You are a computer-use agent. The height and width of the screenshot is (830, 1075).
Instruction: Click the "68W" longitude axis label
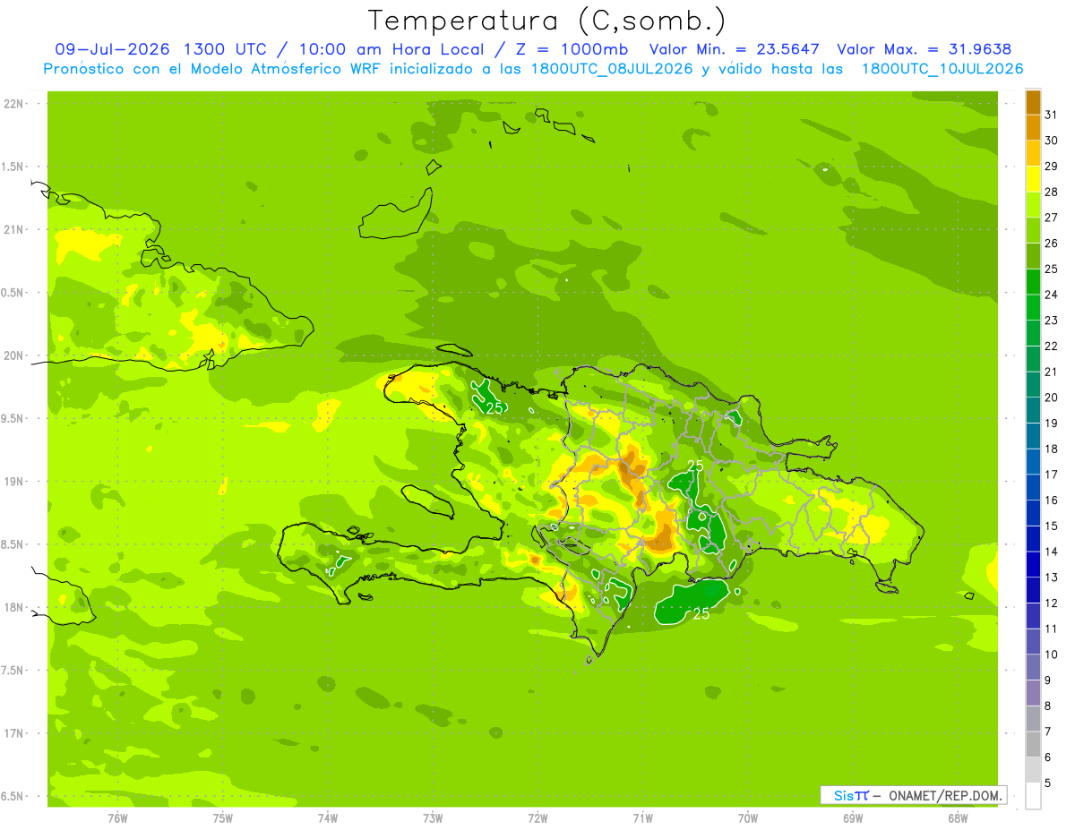(958, 817)
